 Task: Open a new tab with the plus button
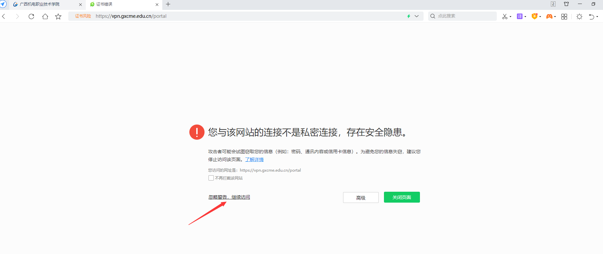(168, 4)
